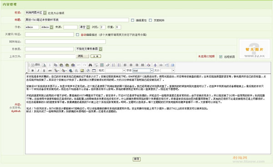The height and width of the screenshot is (167, 273).
Task: Click the 浏览 view count field
Action: [x=103, y=27]
